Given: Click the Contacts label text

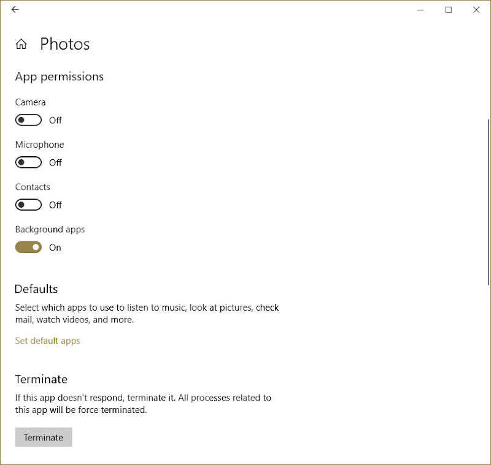Looking at the screenshot, I should [33, 187].
